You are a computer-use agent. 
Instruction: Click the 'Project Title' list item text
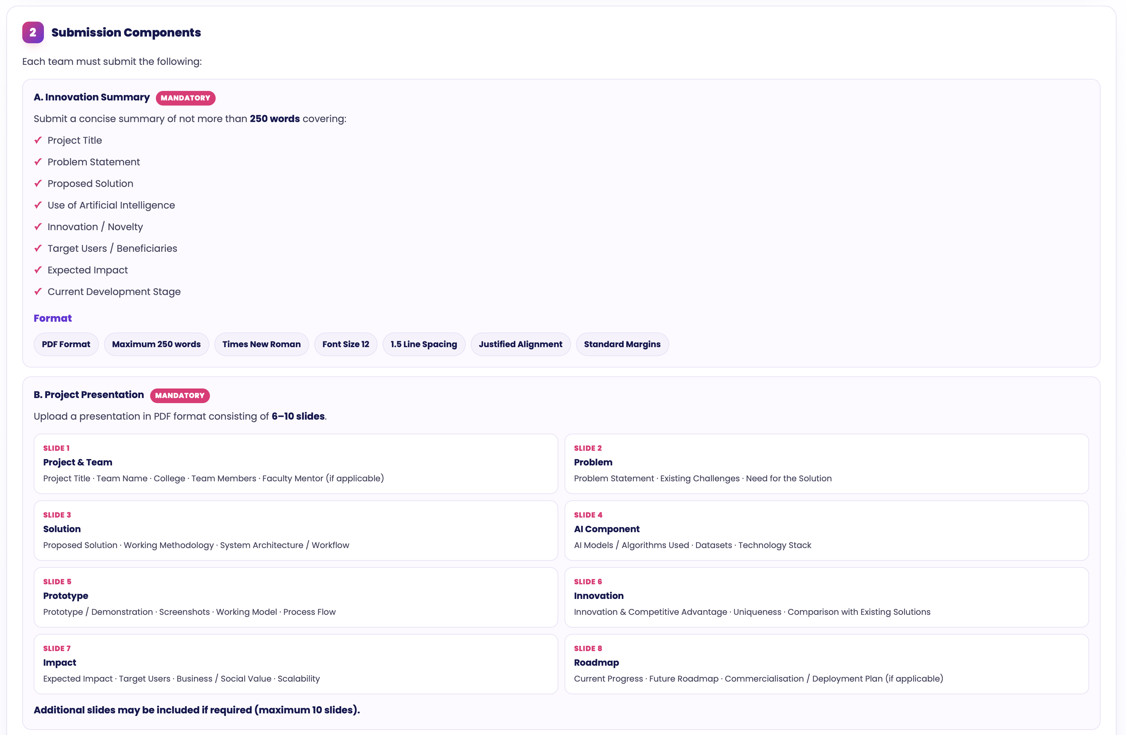coord(75,140)
